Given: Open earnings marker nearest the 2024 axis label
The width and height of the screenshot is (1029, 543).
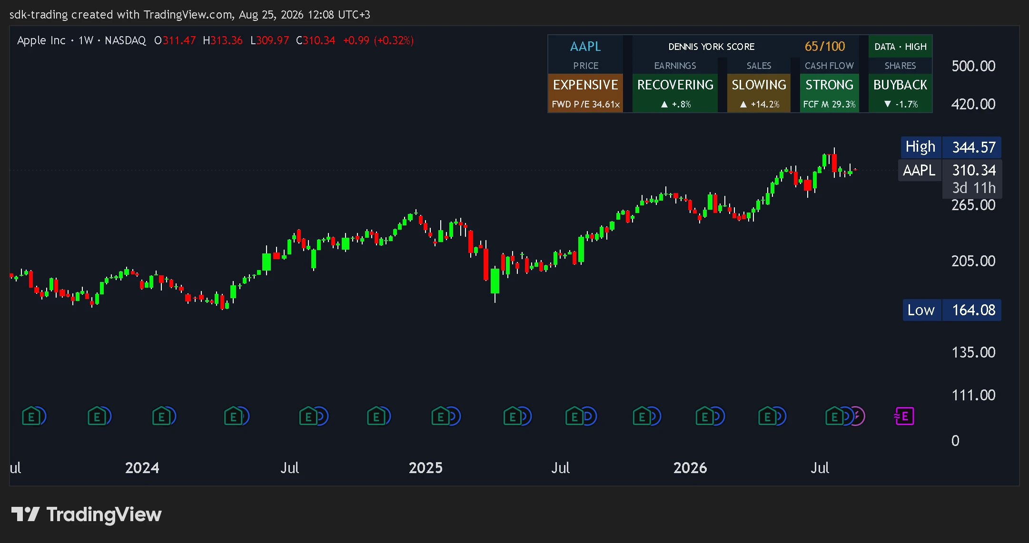Looking at the screenshot, I should pyautogui.click(x=161, y=417).
